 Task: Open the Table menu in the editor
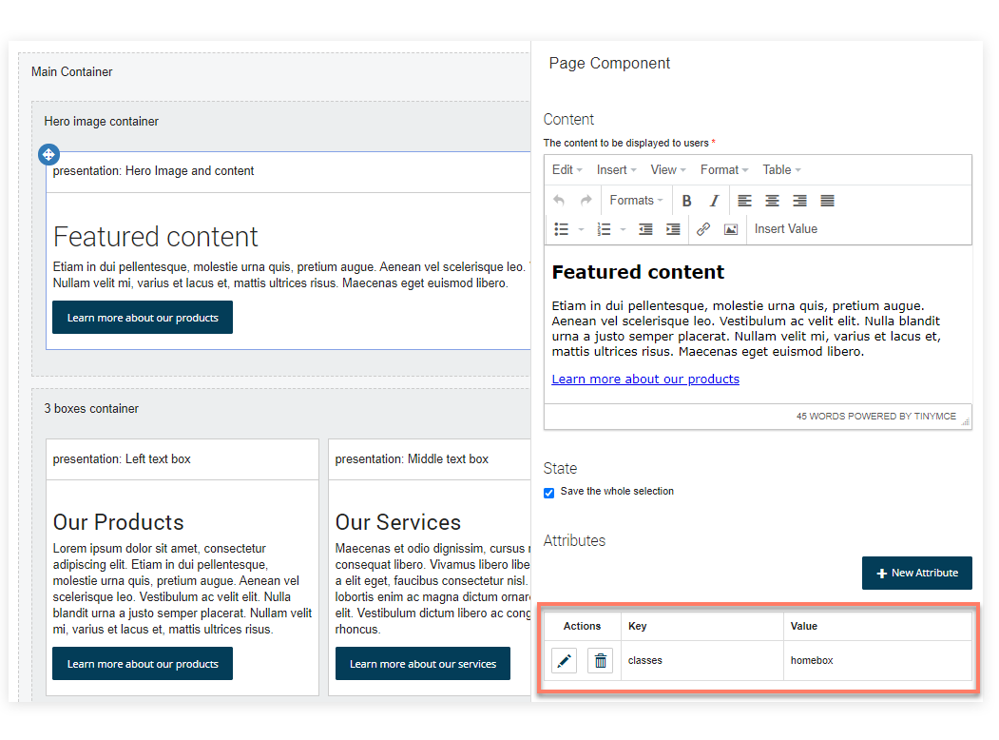pyautogui.click(x=778, y=169)
